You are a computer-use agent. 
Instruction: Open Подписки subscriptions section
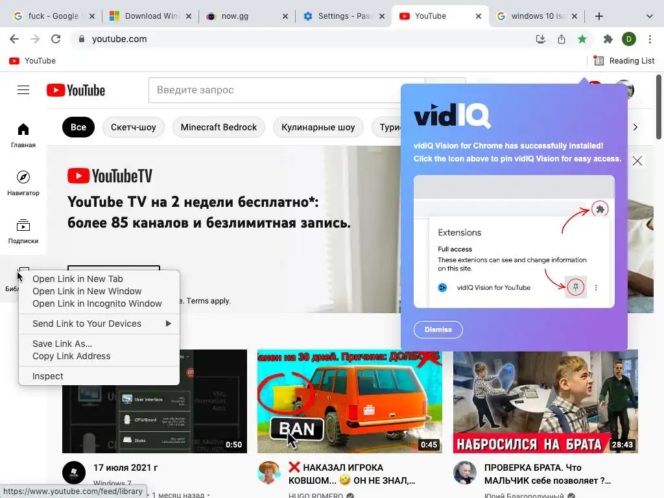point(23,231)
